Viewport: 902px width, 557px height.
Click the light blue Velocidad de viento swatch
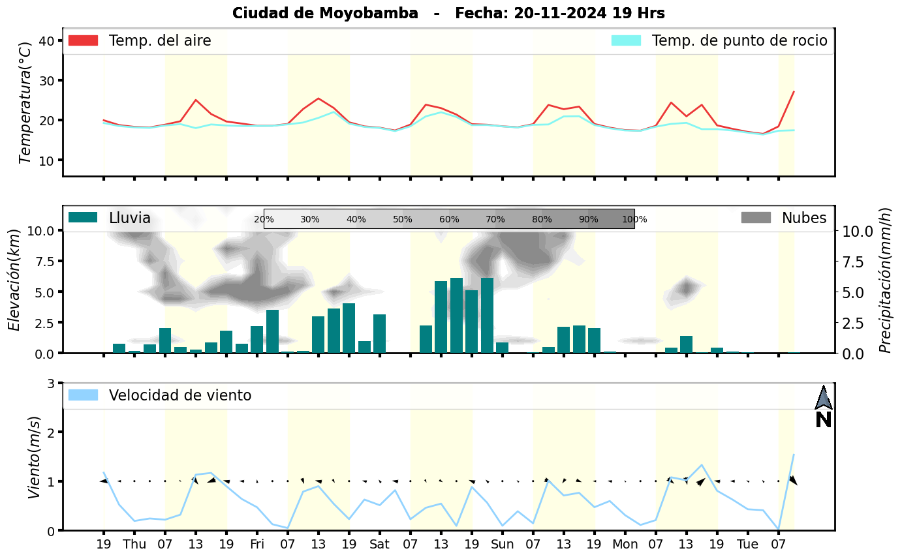pyautogui.click(x=83, y=395)
